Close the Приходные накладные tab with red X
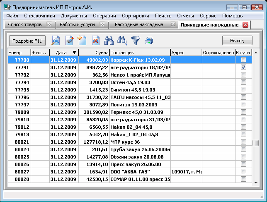Screen dimensions: 267x202 (245, 25)
